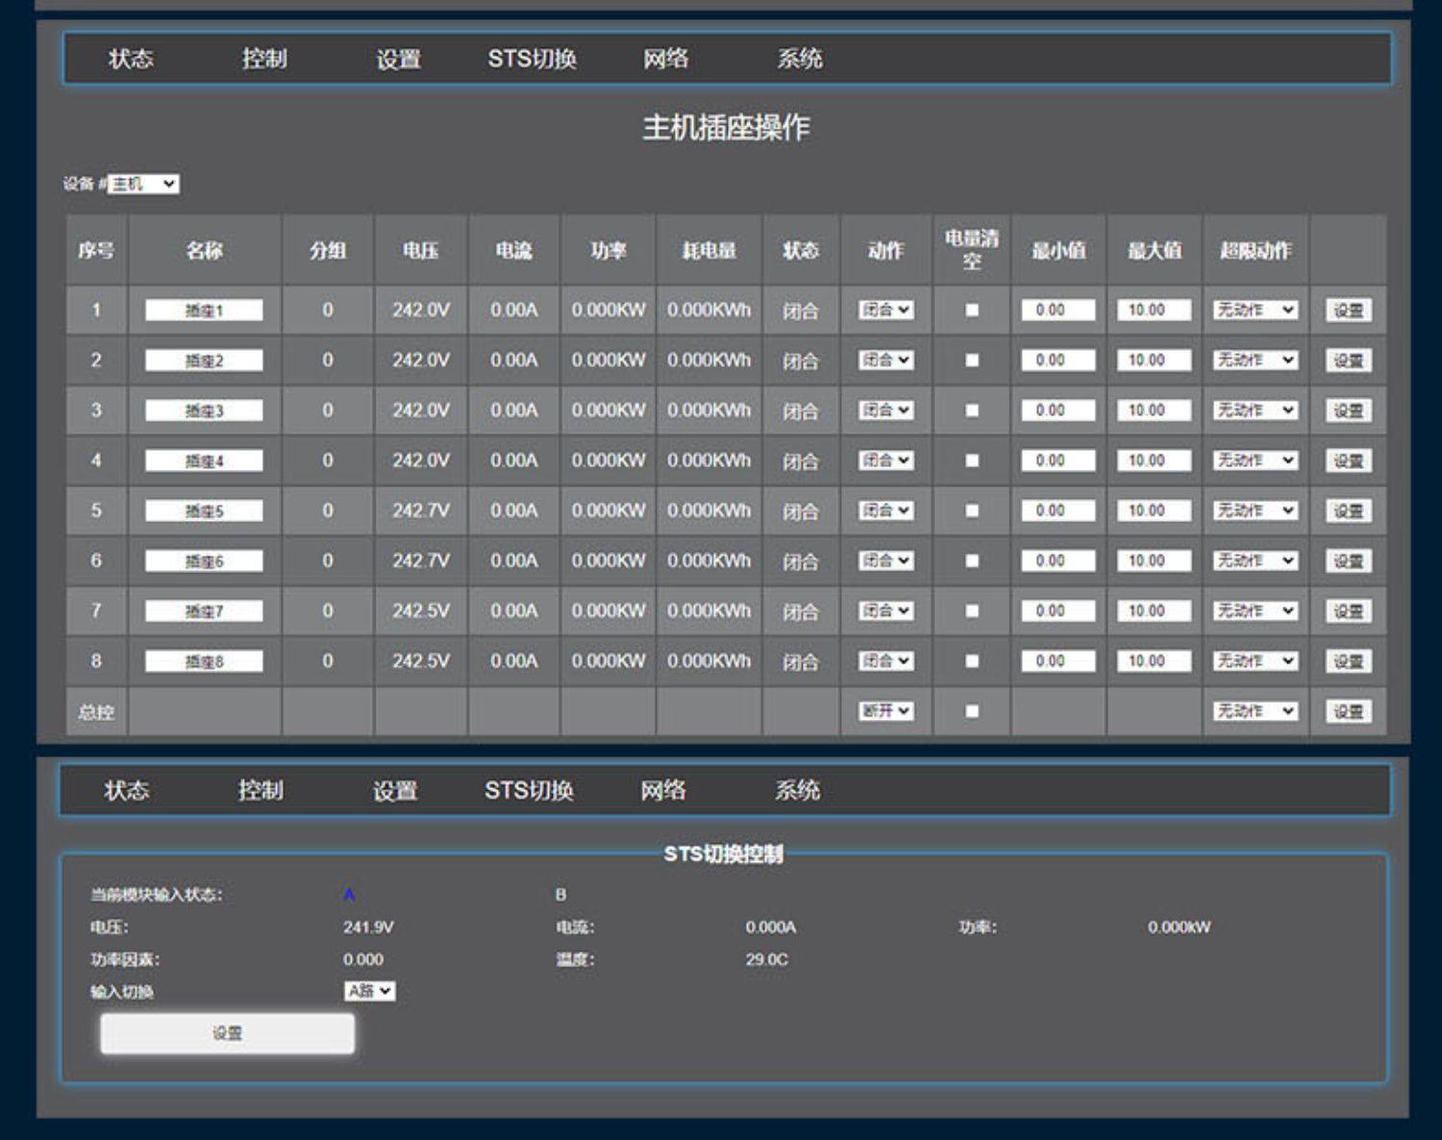Select 网络 in the menu above the socket table

pos(665,59)
